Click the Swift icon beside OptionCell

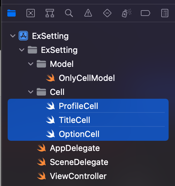[x=50, y=134]
